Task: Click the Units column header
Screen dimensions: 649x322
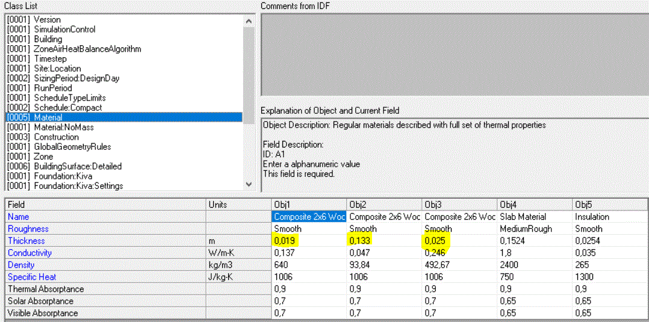Action: click(x=238, y=205)
